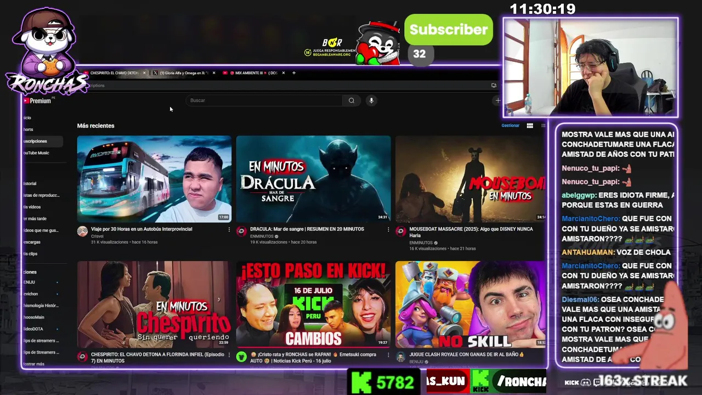Image resolution: width=702 pixels, height=395 pixels.
Task: Open options menu for DRACULA video
Action: tap(388, 229)
